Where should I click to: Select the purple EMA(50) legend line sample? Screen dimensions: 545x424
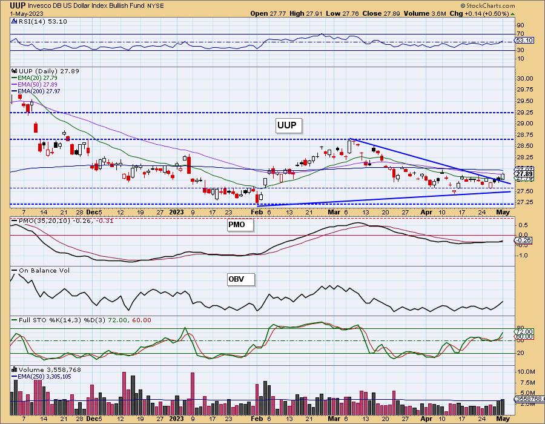pyautogui.click(x=15, y=85)
